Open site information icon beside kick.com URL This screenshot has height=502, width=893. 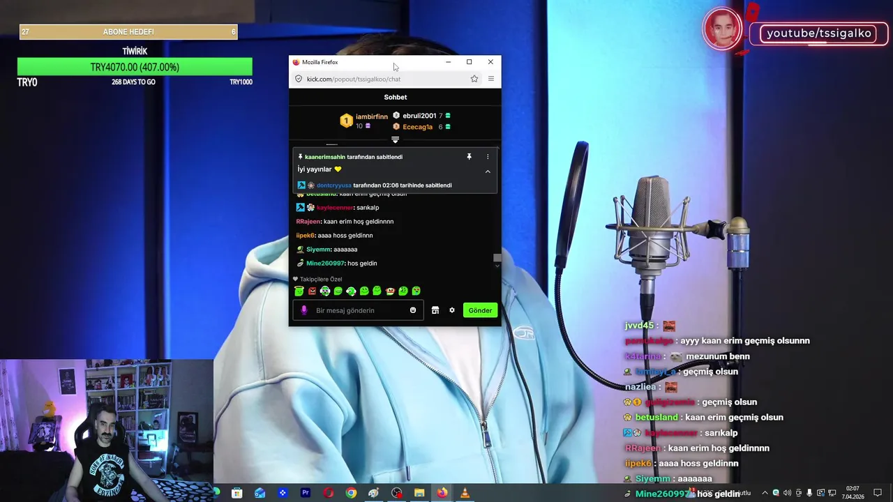(x=299, y=79)
